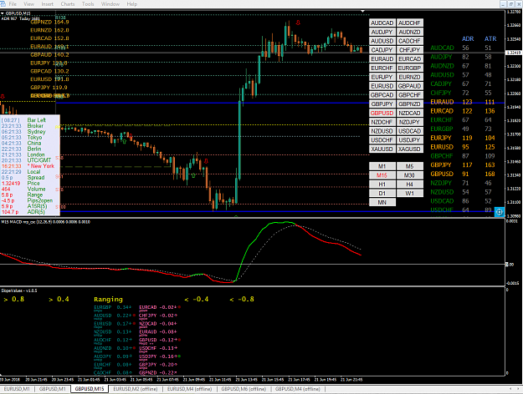Set timeframe to M30
The width and height of the screenshot is (523, 394).
point(409,175)
